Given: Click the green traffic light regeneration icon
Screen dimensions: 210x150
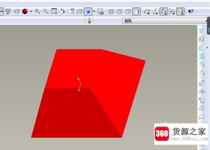Looking at the screenshot, I should (89, 21).
